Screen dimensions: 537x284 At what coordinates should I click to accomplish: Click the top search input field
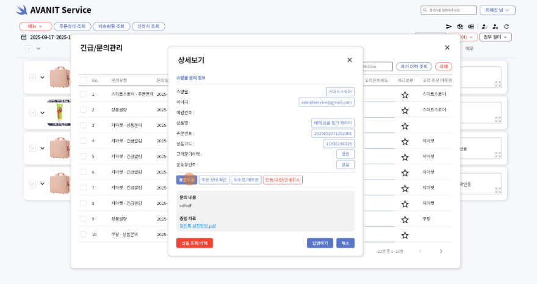click(449, 10)
